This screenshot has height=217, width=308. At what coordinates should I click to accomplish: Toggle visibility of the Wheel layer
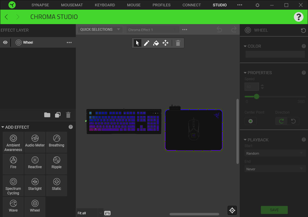pyautogui.click(x=5, y=42)
